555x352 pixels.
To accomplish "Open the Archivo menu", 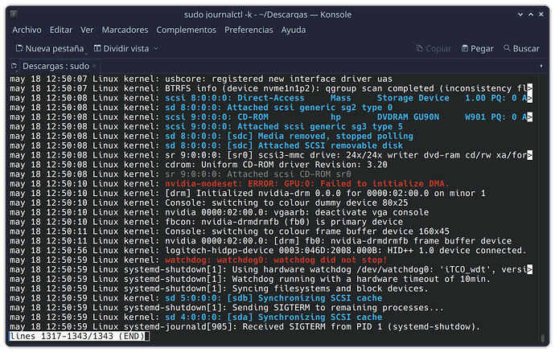I will point(27,30).
